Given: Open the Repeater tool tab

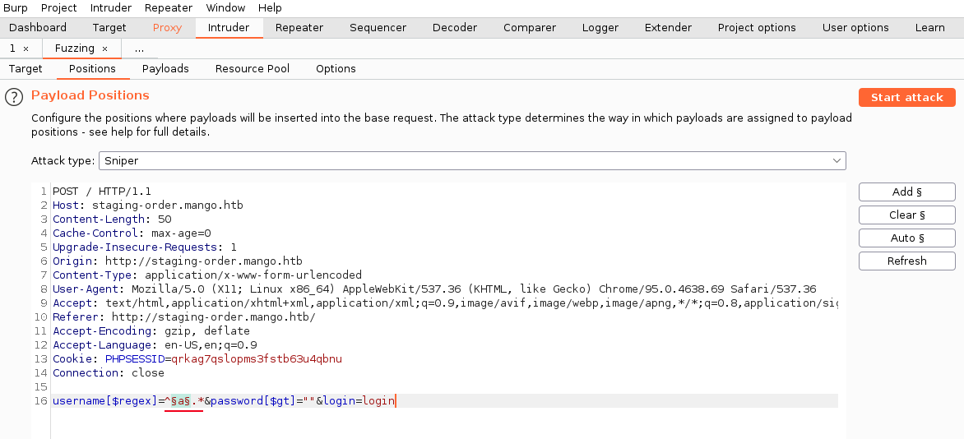Looking at the screenshot, I should click(x=299, y=27).
